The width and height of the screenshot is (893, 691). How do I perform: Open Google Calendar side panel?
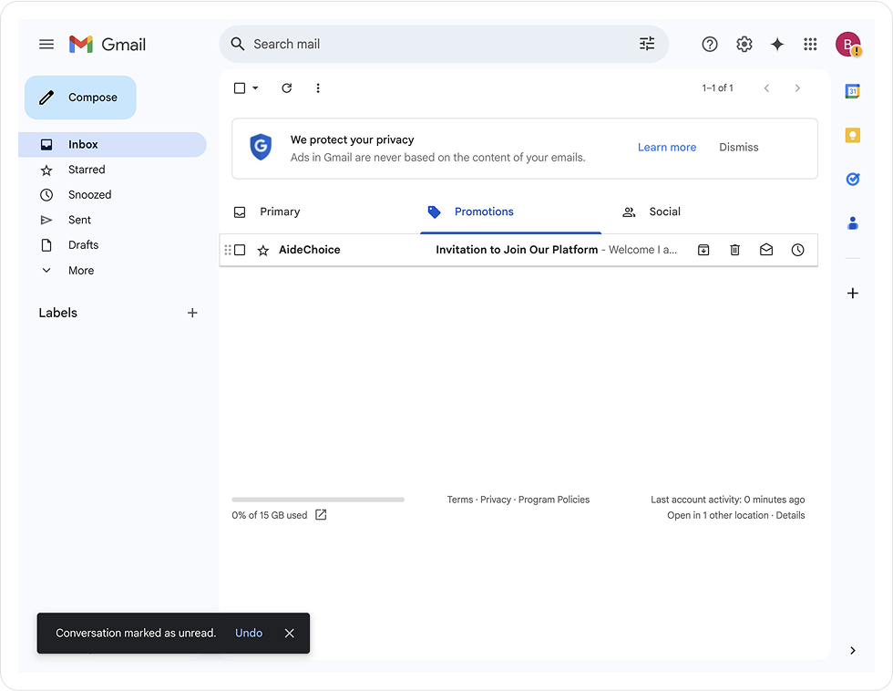(x=853, y=91)
